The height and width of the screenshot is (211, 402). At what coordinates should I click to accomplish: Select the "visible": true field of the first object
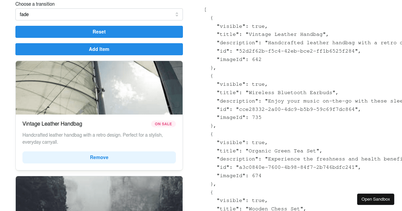[x=242, y=26]
